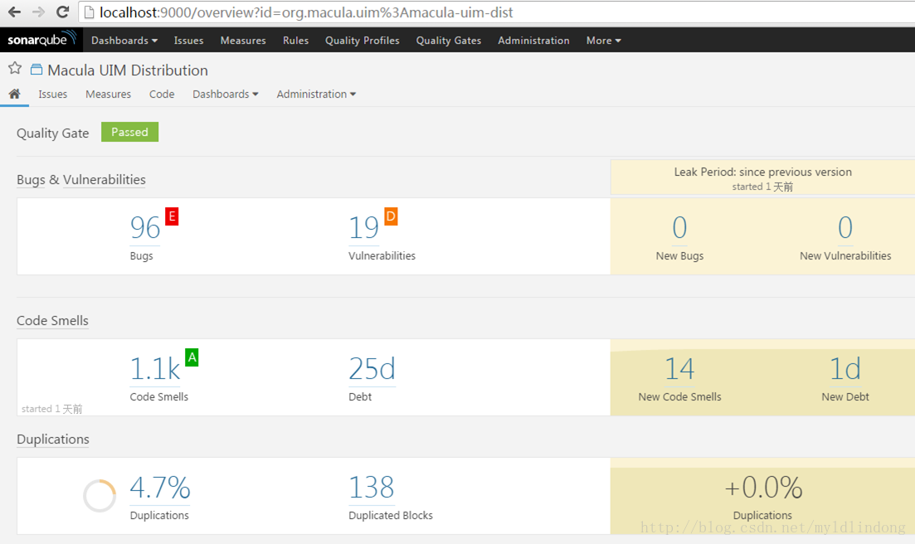Viewport: 915px width, 544px height.
Task: Open the project Dashboards dropdown
Action: click(x=226, y=94)
